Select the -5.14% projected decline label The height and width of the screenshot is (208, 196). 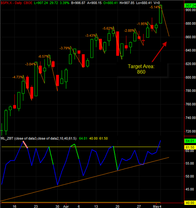tap(155, 7)
